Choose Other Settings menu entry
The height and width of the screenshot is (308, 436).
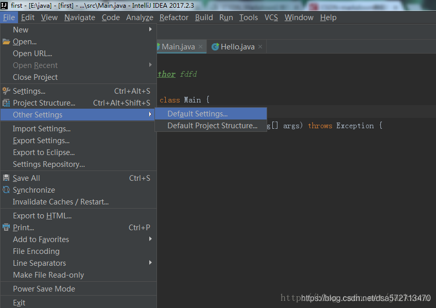tap(78, 115)
